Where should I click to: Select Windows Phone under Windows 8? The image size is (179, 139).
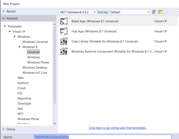click(38, 62)
